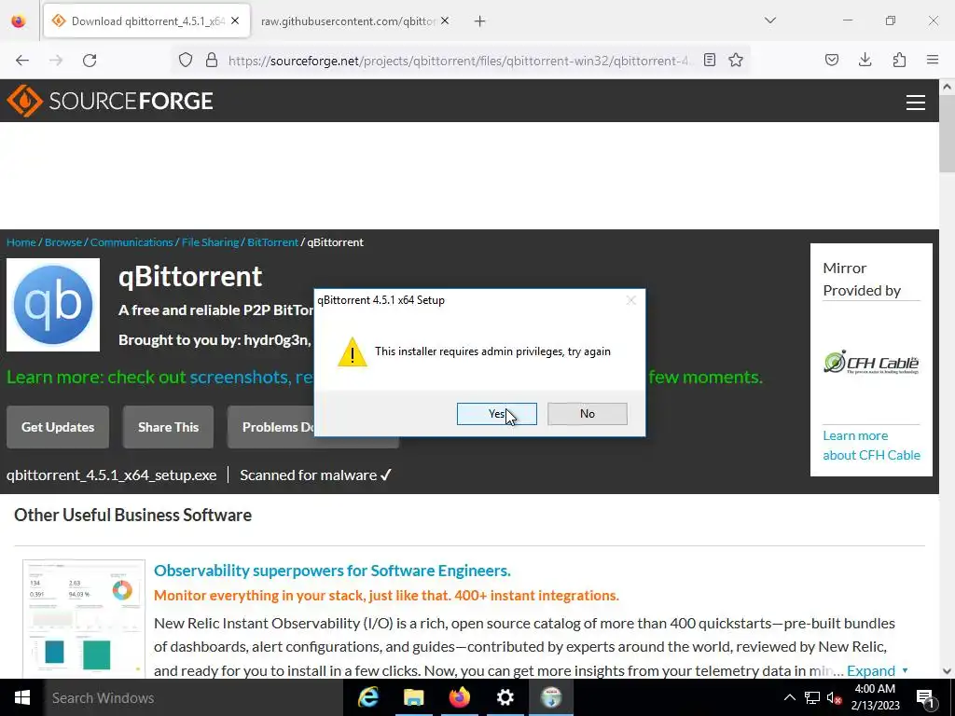The width and height of the screenshot is (955, 716).
Task: Open the 4:00 AM clock and calendar
Action: (x=875, y=697)
